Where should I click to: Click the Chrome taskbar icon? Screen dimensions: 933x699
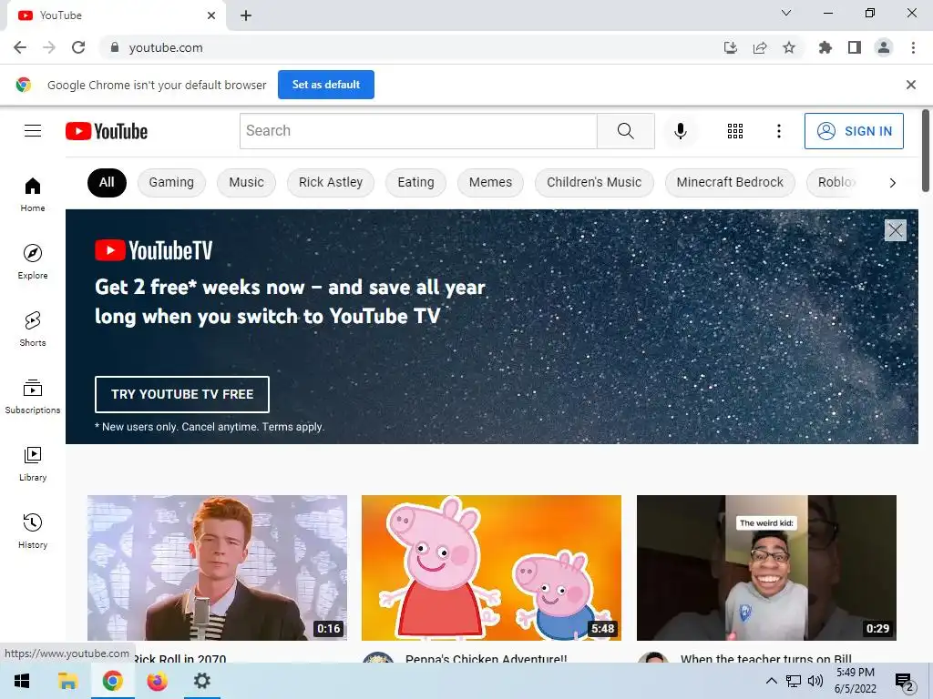tap(112, 681)
